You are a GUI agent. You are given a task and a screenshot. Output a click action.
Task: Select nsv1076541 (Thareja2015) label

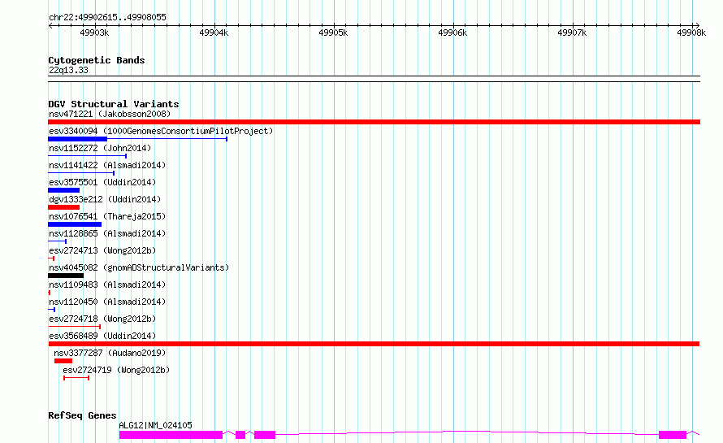(x=107, y=216)
